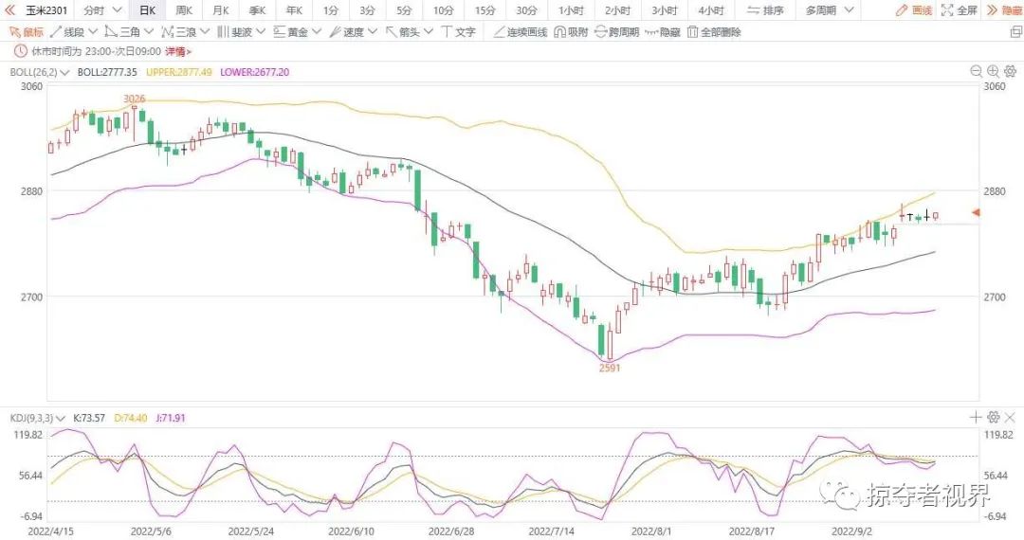This screenshot has height=540, width=1024.
Task: Switch to 1小时 hourly tab
Action: [x=571, y=10]
